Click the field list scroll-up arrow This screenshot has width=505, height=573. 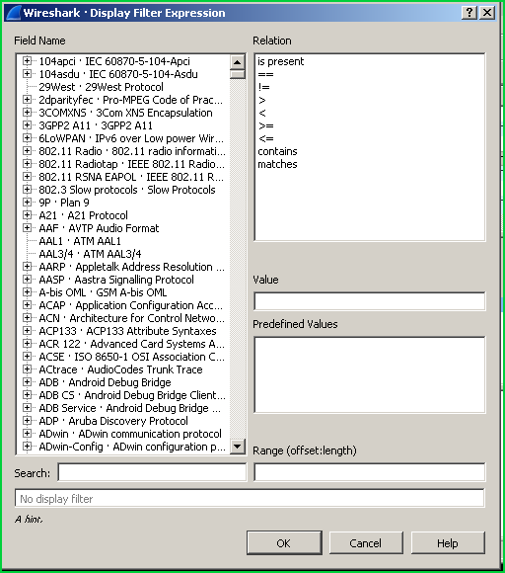click(x=238, y=62)
